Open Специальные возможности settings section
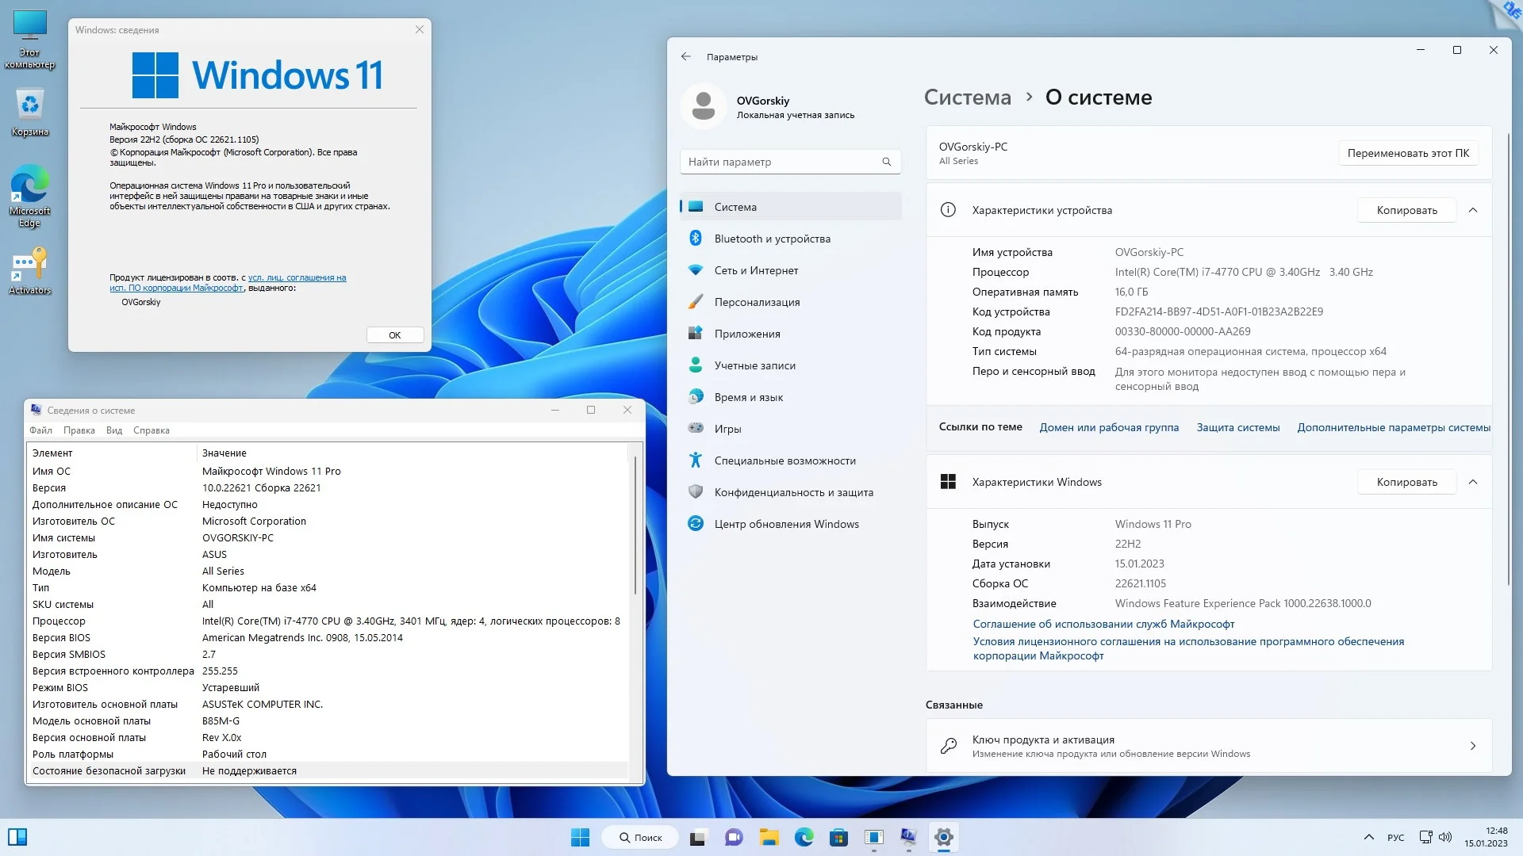This screenshot has width=1523, height=856. (x=785, y=460)
